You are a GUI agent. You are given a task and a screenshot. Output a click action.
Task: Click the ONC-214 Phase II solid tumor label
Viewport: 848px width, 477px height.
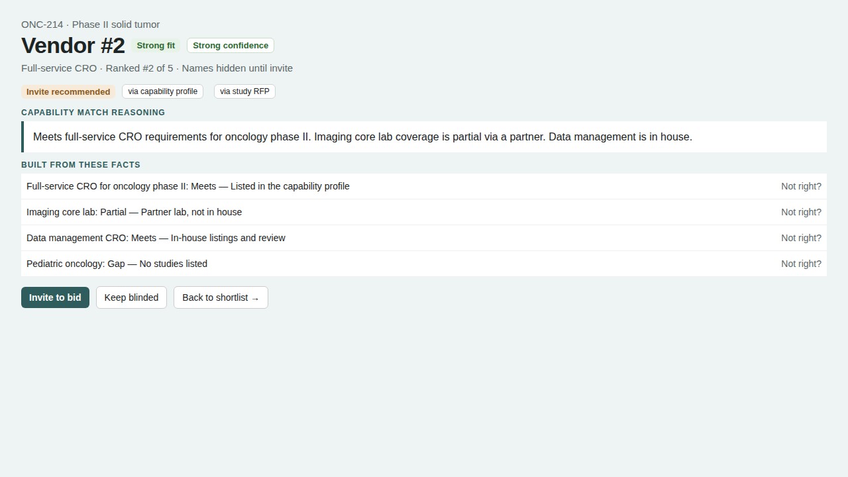[x=90, y=25]
